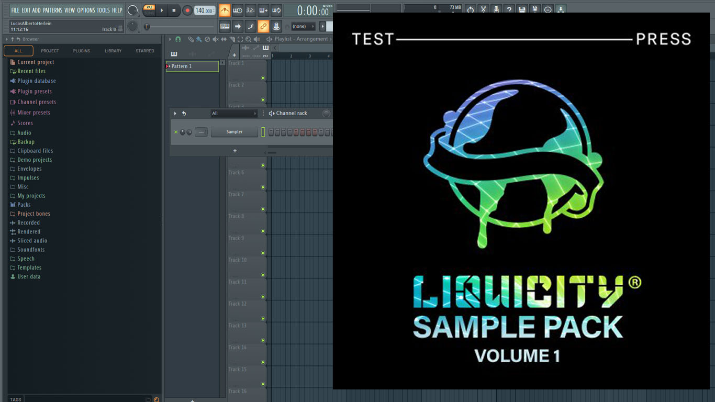The width and height of the screenshot is (715, 402).
Task: Select the playlist Draw pencil tool
Action: pyautogui.click(x=191, y=39)
